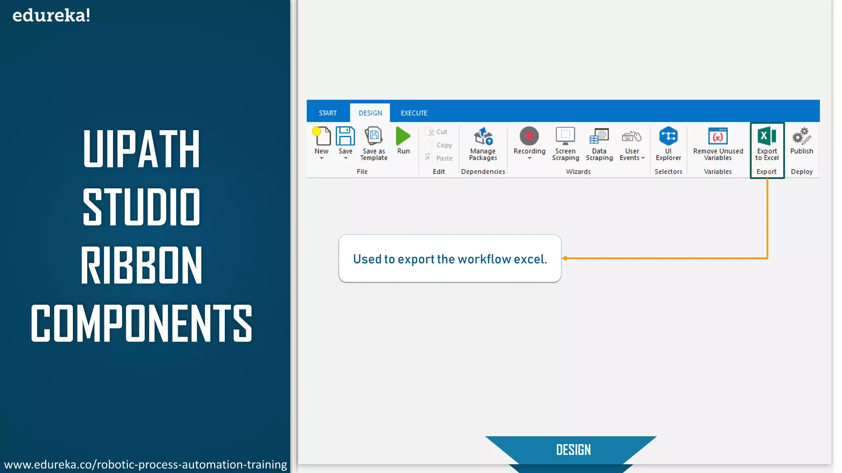Click Export to Excel icon
This screenshot has height=473, width=842.
(x=767, y=136)
